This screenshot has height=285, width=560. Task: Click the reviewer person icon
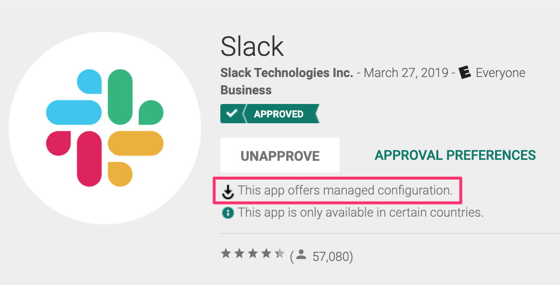(x=302, y=255)
